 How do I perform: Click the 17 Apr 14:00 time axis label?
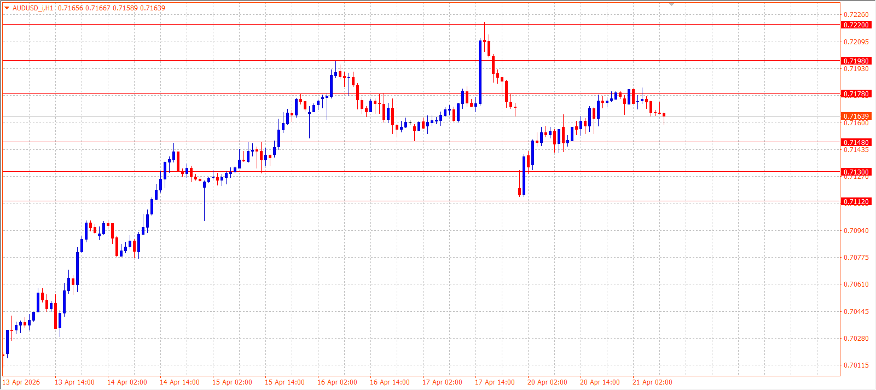tap(495, 382)
